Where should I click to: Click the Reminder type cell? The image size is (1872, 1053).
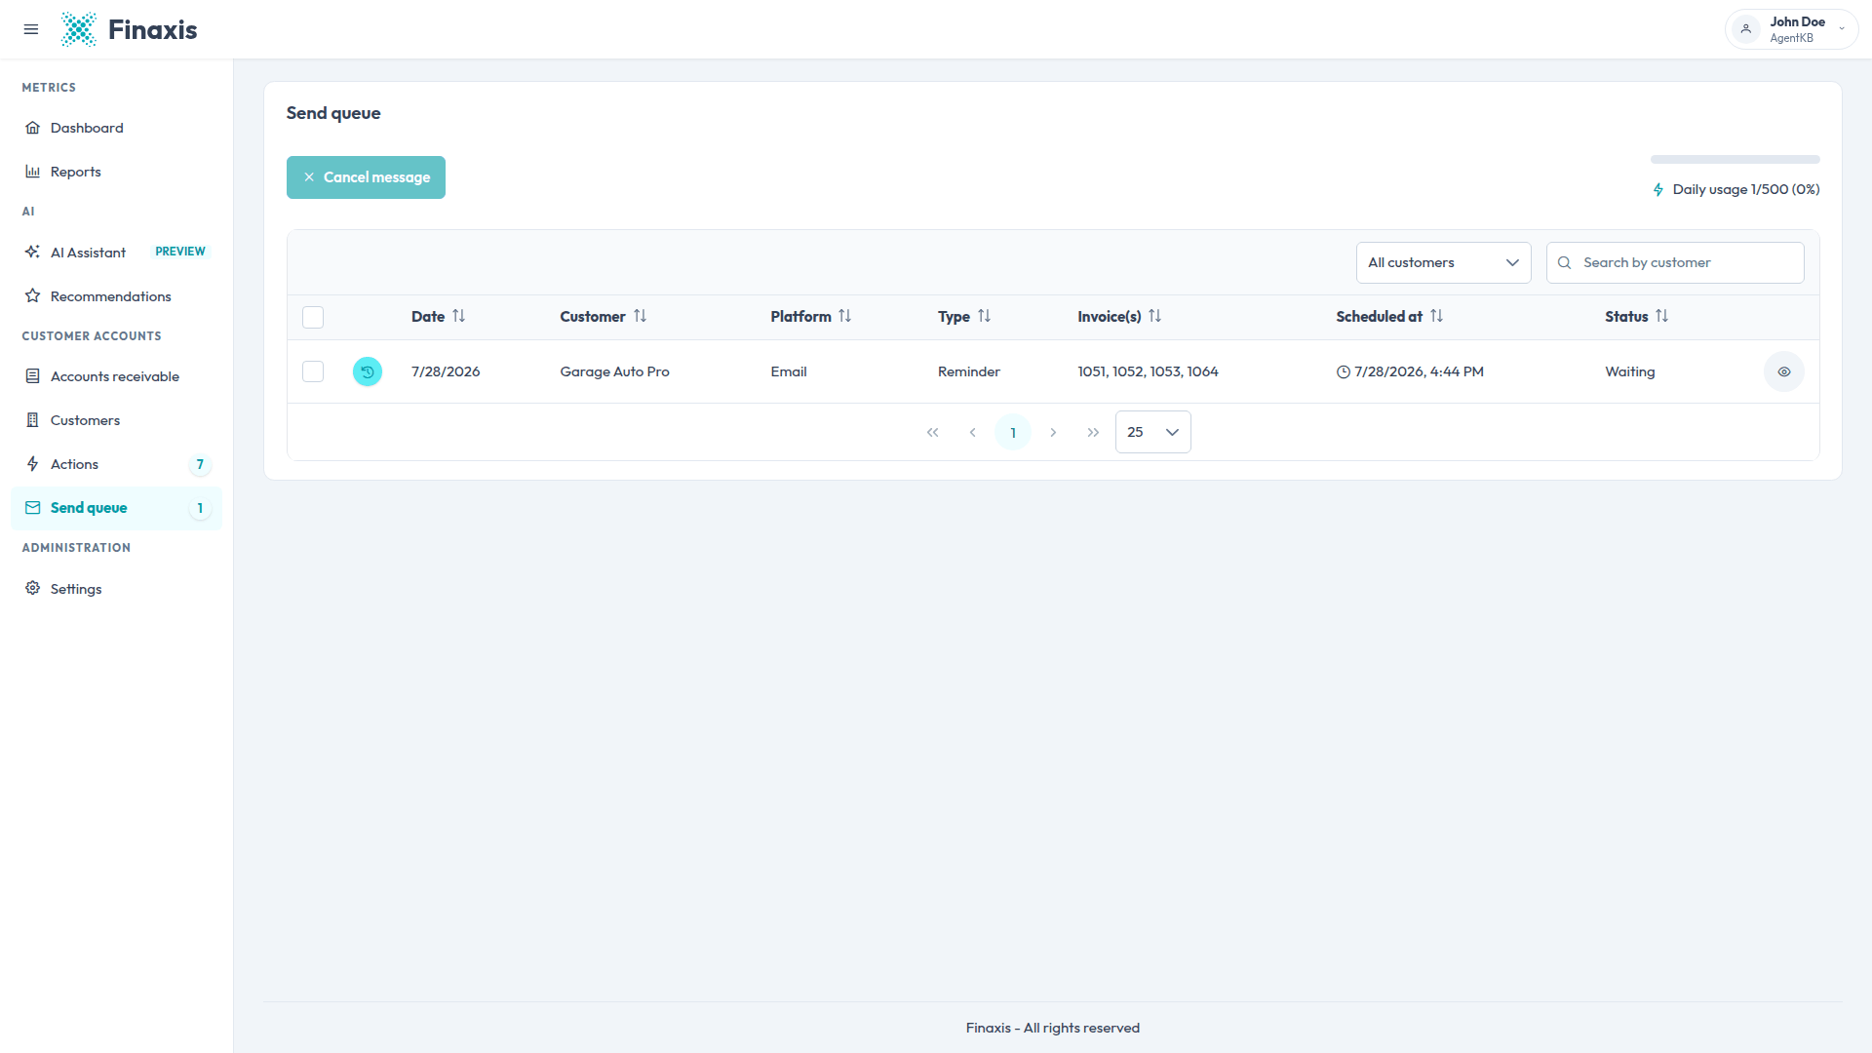[x=969, y=371]
